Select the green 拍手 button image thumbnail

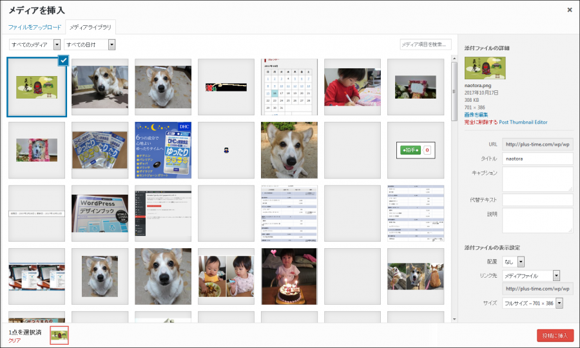(416, 150)
